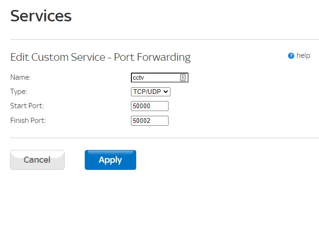Click the divider line below Services heading
The height and width of the screenshot is (242, 319).
pyautogui.click(x=159, y=39)
